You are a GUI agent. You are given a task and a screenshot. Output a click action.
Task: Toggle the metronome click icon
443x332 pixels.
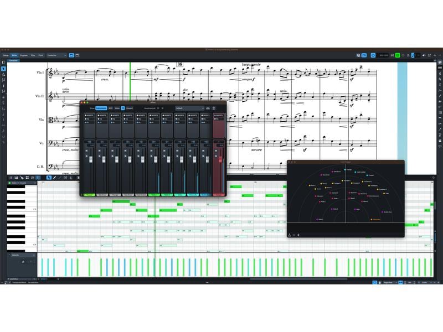(x=408, y=55)
